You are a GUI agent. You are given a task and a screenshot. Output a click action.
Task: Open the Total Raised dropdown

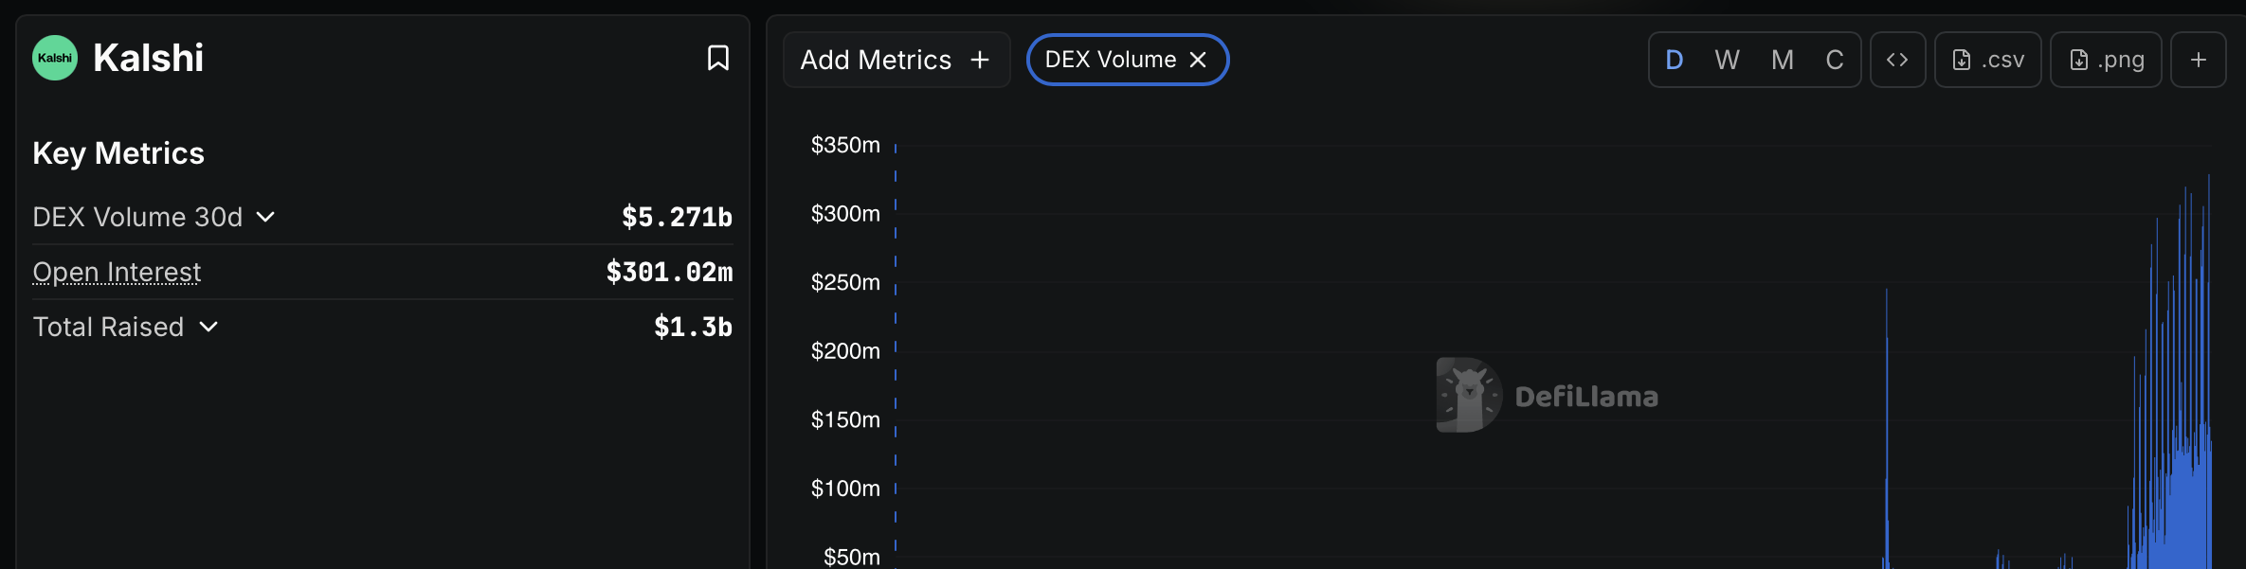(209, 327)
